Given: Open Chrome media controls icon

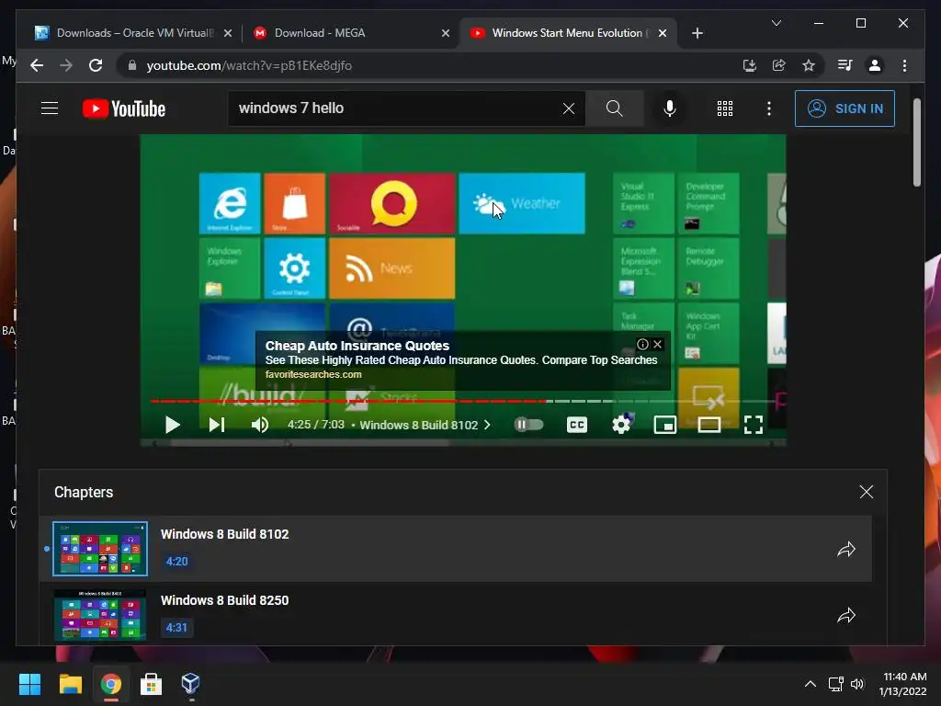Looking at the screenshot, I should click(845, 65).
